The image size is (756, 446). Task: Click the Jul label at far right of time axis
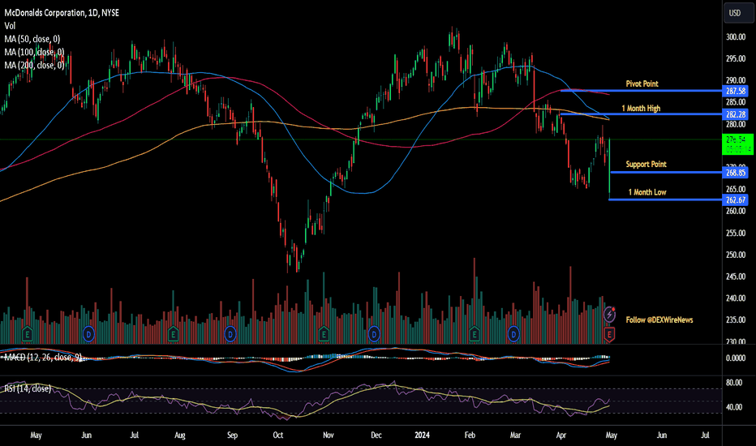(705, 435)
